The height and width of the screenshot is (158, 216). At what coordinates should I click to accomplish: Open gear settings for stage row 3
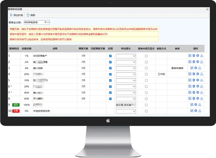pyautogui.click(x=196, y=68)
